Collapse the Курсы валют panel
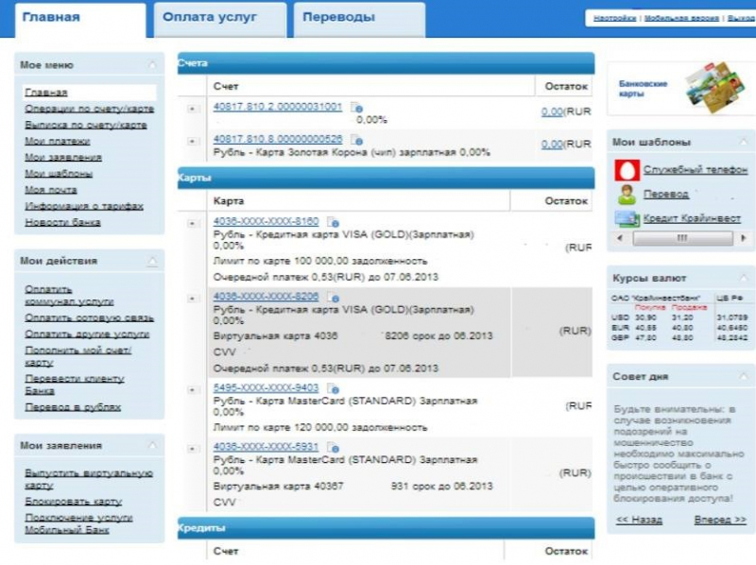 (x=743, y=278)
